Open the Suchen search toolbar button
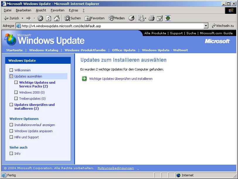 (72, 18)
